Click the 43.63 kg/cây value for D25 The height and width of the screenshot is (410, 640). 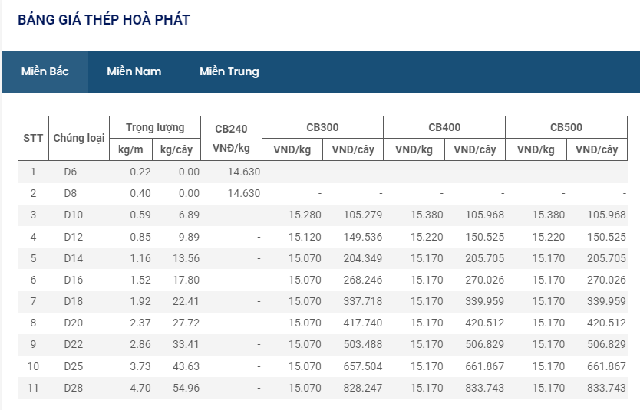tap(184, 366)
